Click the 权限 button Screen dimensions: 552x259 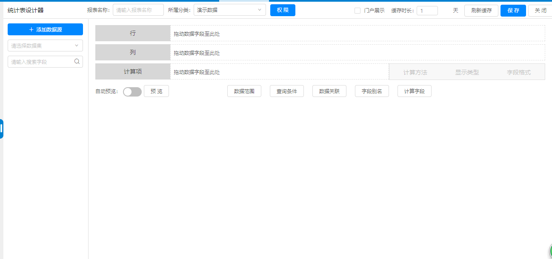coord(283,10)
